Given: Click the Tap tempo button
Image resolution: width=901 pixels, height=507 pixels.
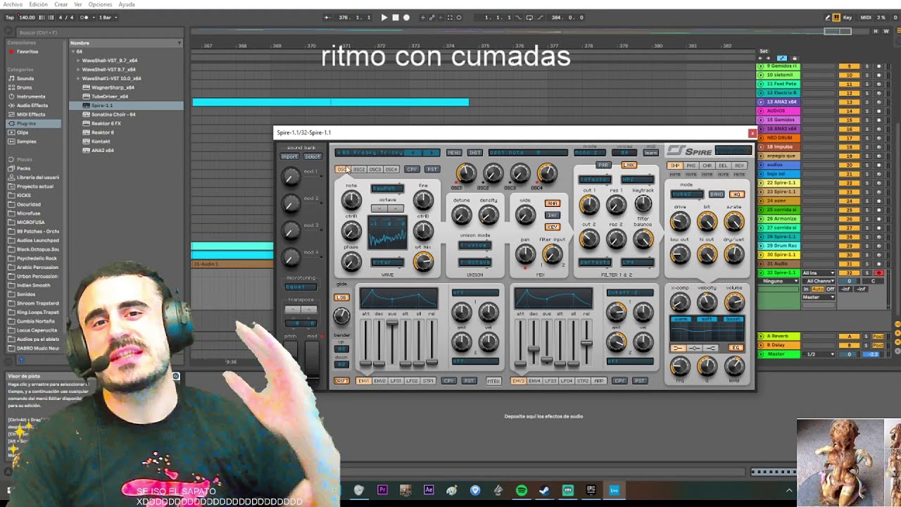Looking at the screenshot, I should coord(9,18).
